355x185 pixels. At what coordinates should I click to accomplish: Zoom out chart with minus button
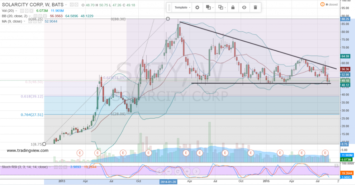click(x=168, y=171)
